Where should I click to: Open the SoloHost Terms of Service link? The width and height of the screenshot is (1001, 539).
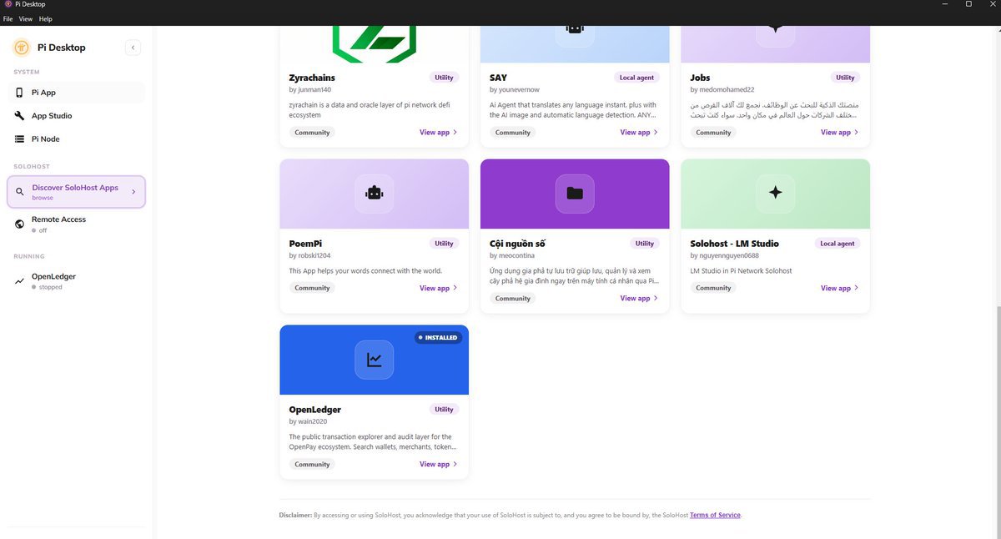715,516
